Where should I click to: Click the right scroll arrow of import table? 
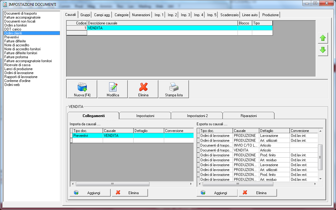pyautogui.click(x=191, y=184)
